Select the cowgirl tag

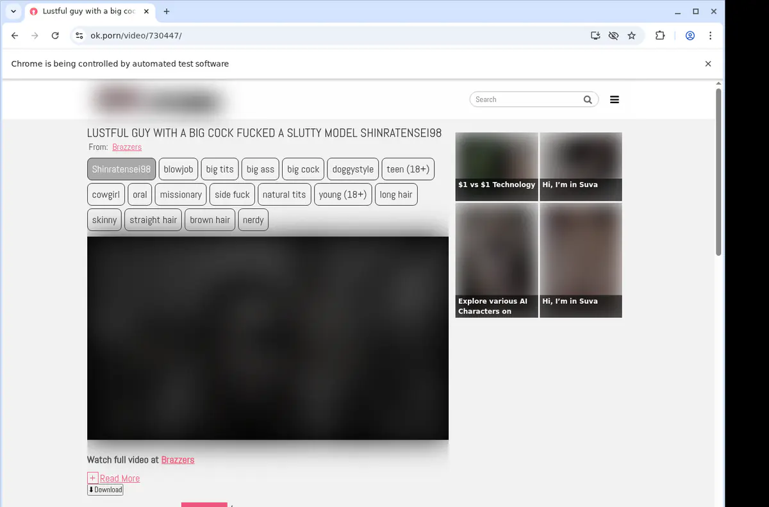[106, 194]
